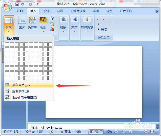
Task: Open the 设计 tab
Action: coord(47,11)
